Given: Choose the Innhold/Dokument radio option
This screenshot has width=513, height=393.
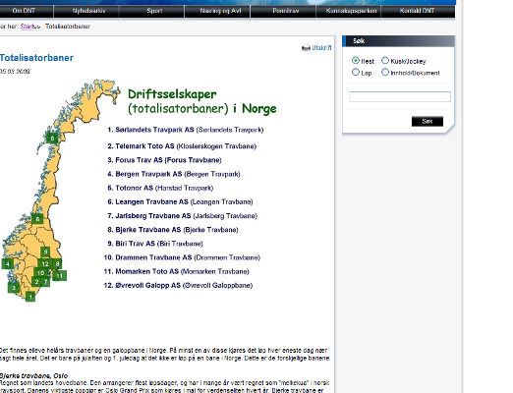Looking at the screenshot, I should [x=385, y=72].
